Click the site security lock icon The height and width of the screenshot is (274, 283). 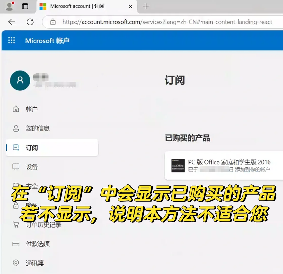(x=53, y=22)
